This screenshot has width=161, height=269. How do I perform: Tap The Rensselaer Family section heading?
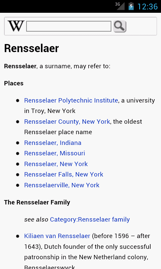pyautogui.click(x=37, y=202)
